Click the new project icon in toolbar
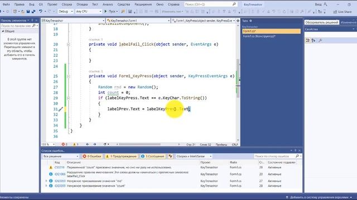The image size is (357, 200). [15, 11]
